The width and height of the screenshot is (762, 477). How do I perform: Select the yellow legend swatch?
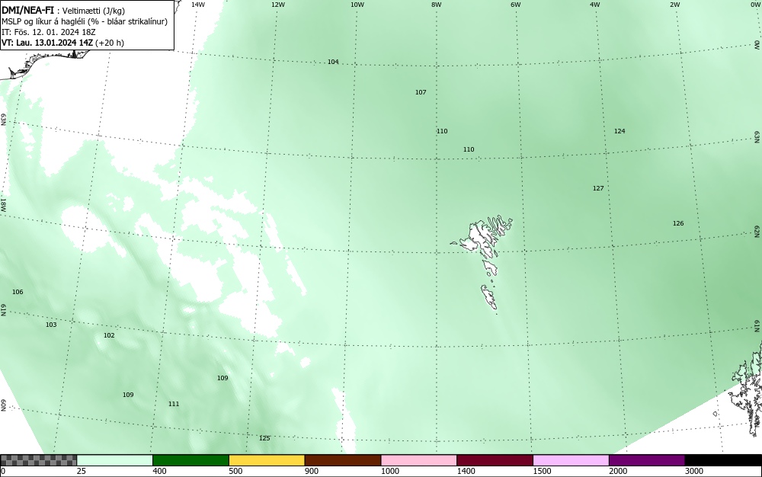click(x=267, y=460)
